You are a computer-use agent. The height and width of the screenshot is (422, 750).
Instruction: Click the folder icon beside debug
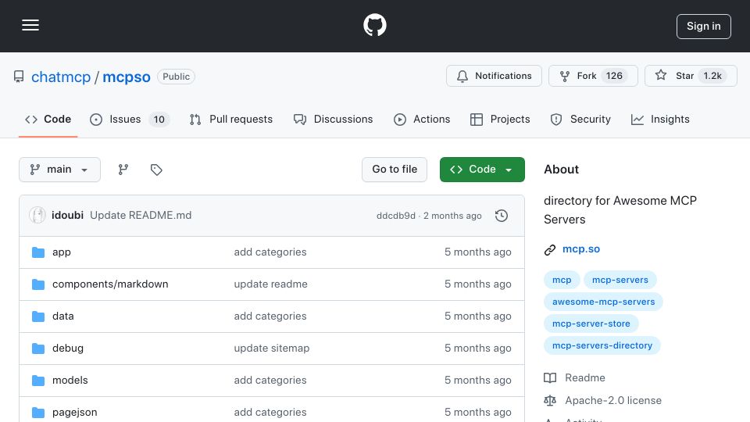[38, 349]
